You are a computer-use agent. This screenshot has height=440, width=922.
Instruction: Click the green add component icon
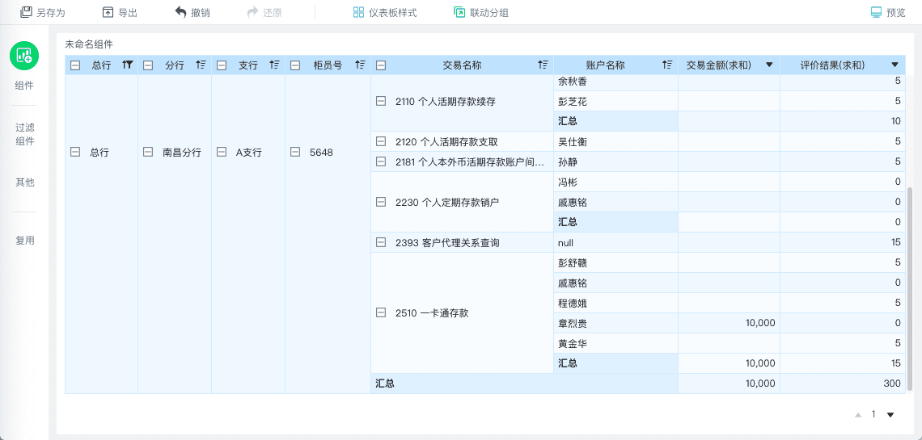tap(24, 56)
